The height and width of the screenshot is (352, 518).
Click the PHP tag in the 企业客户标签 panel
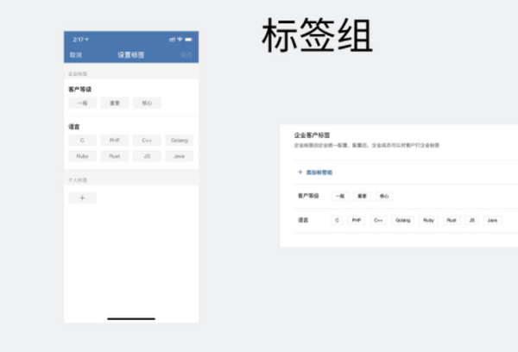357,220
